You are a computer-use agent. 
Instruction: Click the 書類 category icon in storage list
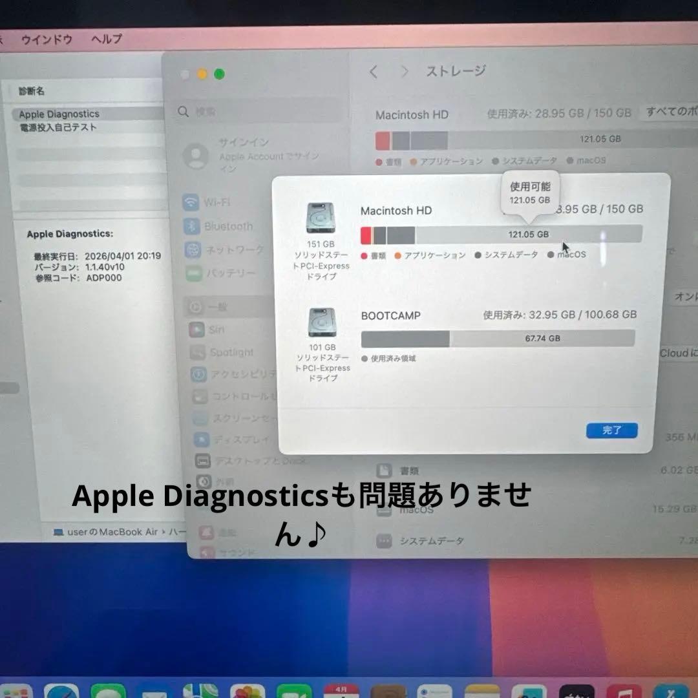(384, 470)
